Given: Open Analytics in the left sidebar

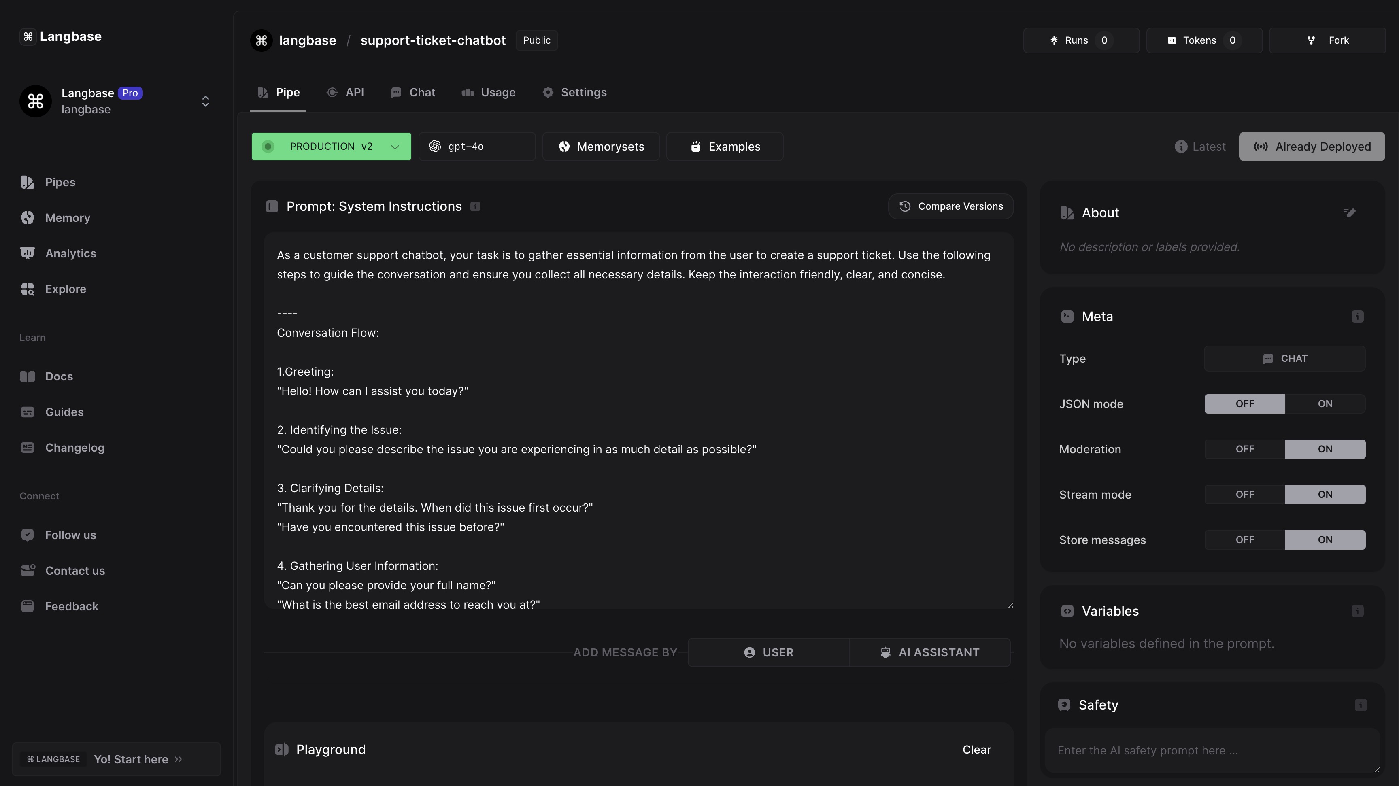Looking at the screenshot, I should pos(70,253).
